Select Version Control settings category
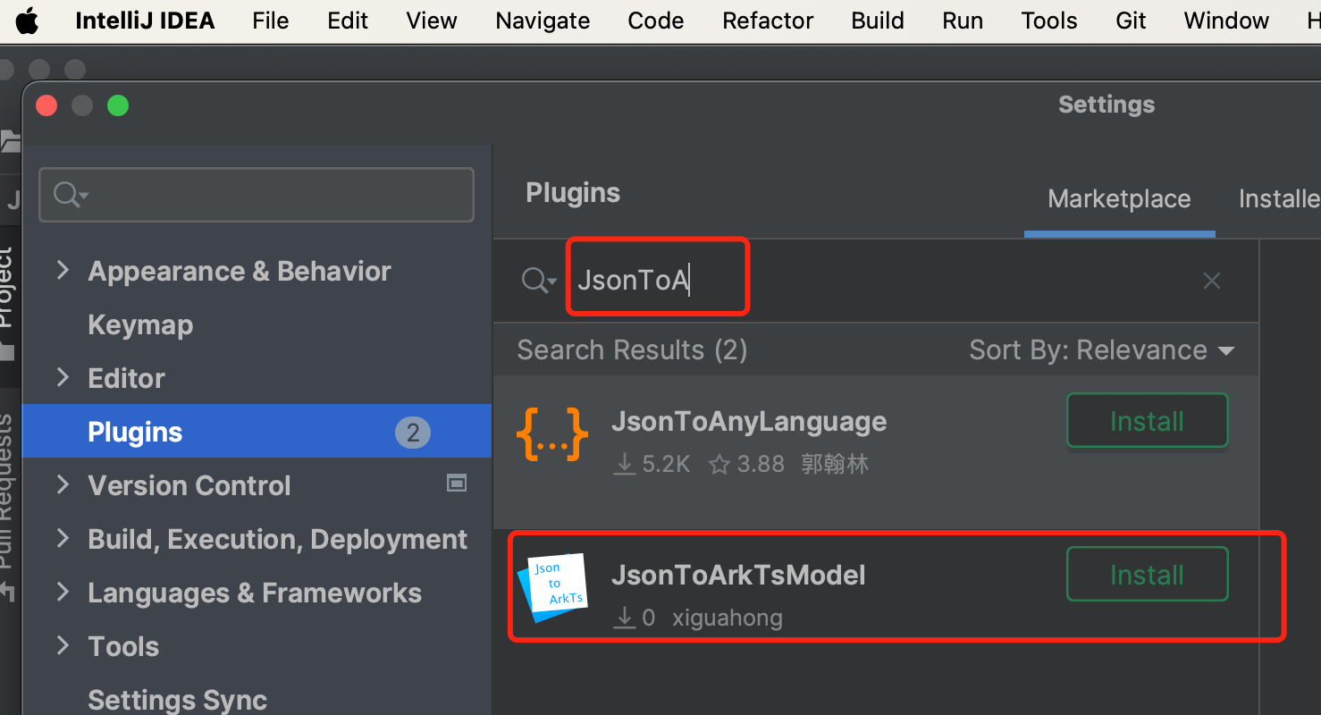 (x=189, y=486)
